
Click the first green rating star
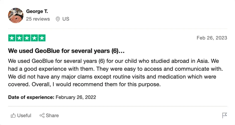click(12, 38)
